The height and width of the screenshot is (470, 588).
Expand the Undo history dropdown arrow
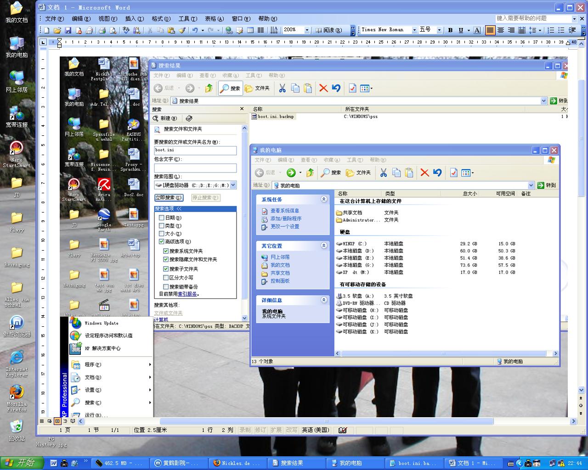[203, 30]
